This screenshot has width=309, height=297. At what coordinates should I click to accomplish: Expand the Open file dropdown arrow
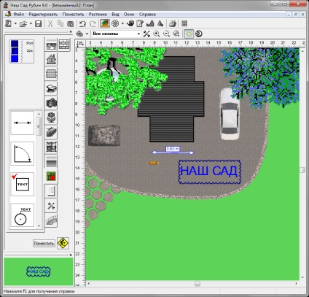(31, 24)
